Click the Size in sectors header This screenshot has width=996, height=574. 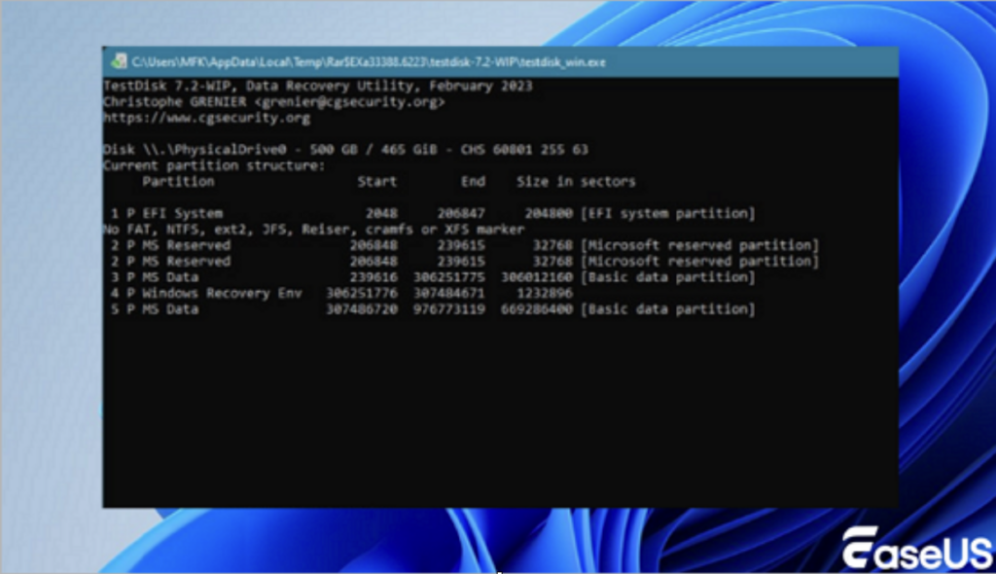click(575, 182)
